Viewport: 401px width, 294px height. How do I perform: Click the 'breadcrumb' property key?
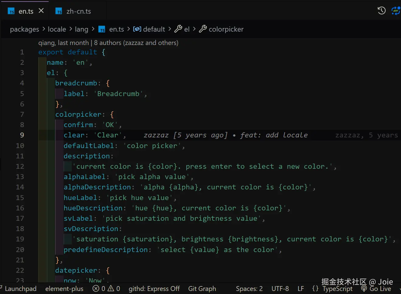[76, 83]
